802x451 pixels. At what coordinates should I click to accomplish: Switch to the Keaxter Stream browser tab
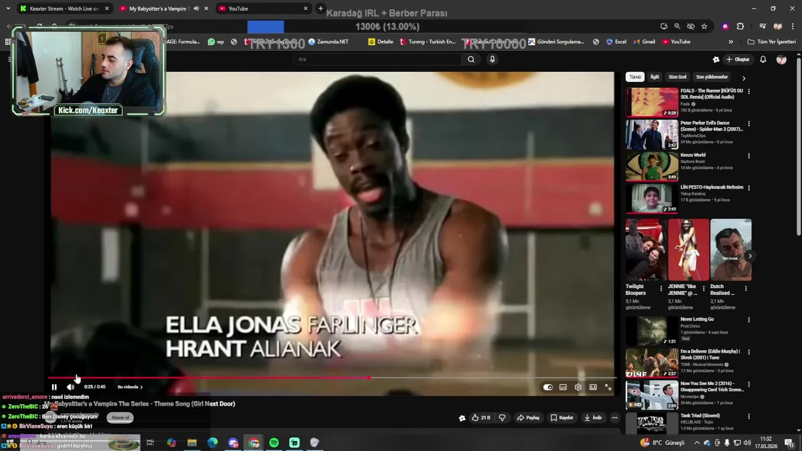[x=65, y=9]
